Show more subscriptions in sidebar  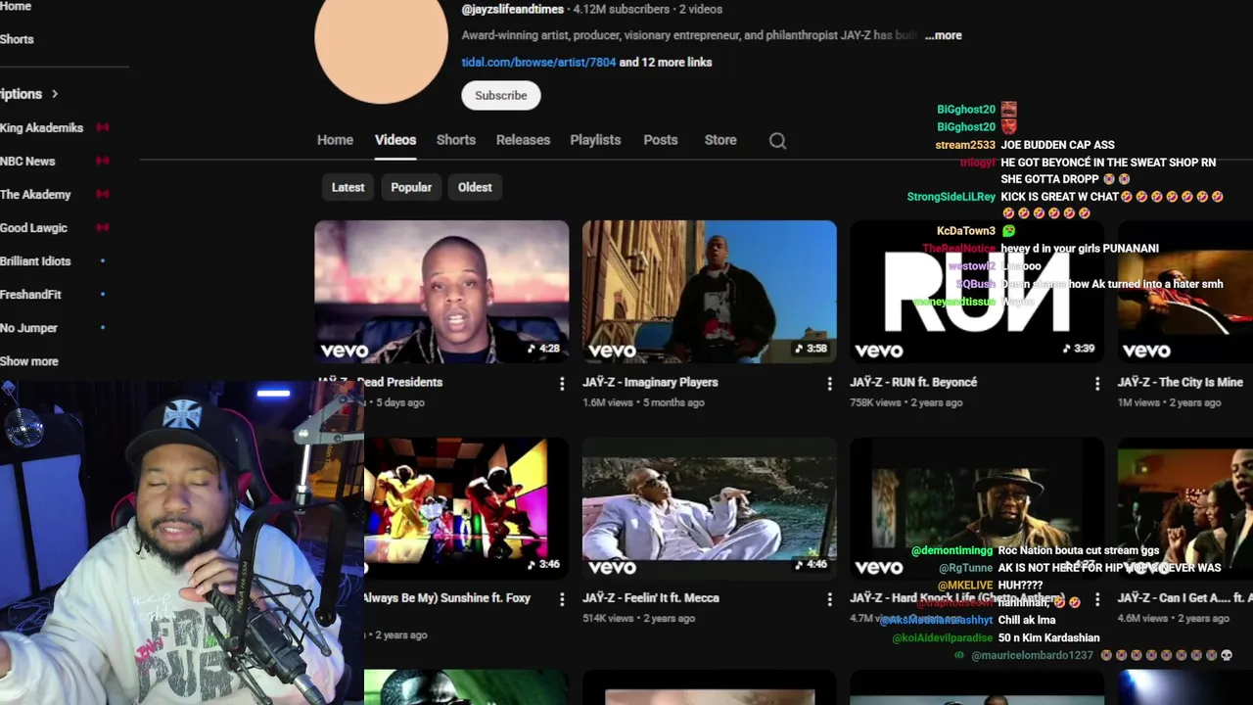click(x=29, y=361)
